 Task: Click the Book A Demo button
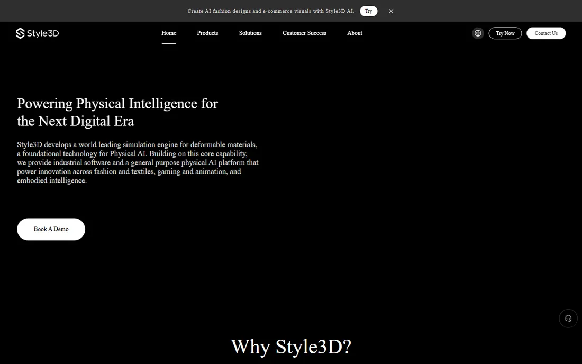(51, 229)
